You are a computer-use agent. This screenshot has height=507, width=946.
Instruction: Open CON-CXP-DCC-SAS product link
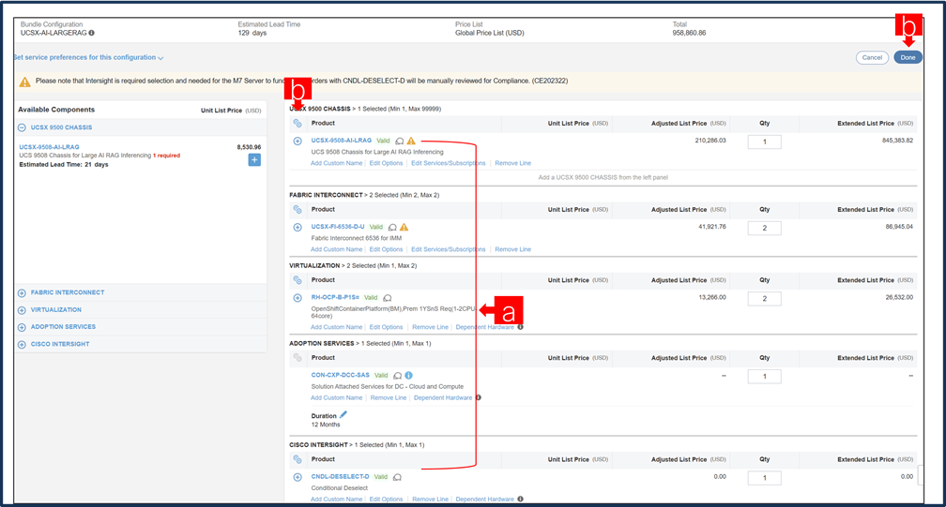[x=341, y=375]
